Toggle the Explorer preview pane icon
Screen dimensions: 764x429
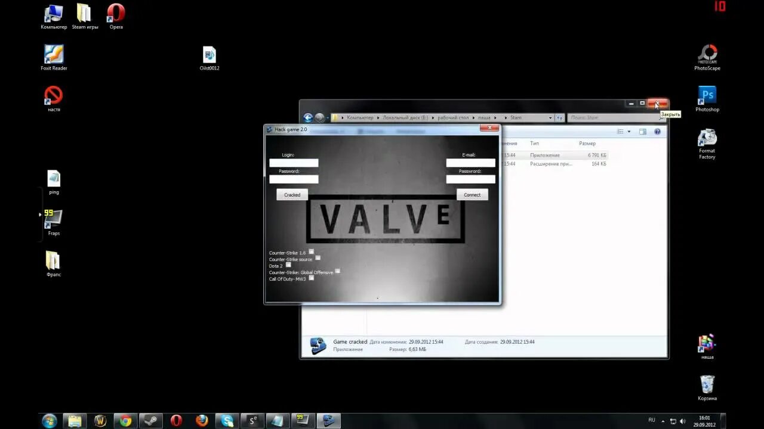coord(643,132)
